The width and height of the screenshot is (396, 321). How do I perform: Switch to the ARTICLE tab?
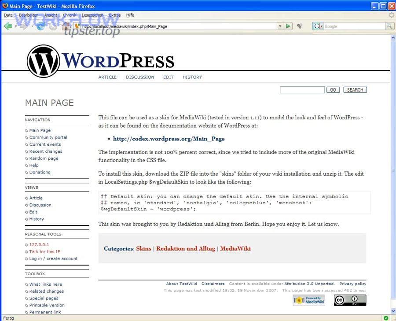[x=107, y=77]
